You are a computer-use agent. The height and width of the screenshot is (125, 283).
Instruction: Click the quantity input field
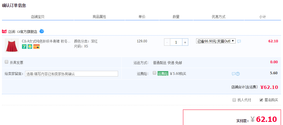coord(176,42)
